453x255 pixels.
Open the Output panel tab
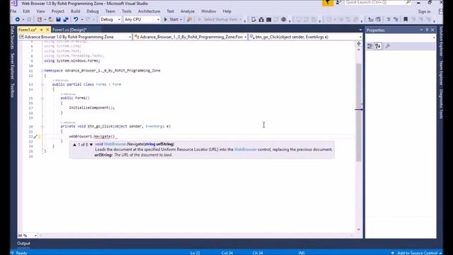coord(23,244)
